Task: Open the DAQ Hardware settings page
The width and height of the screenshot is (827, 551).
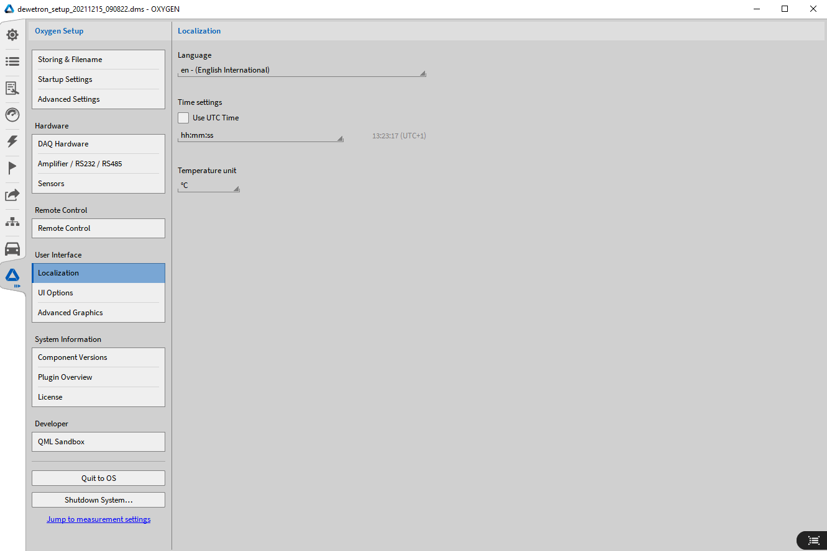Action: point(98,144)
